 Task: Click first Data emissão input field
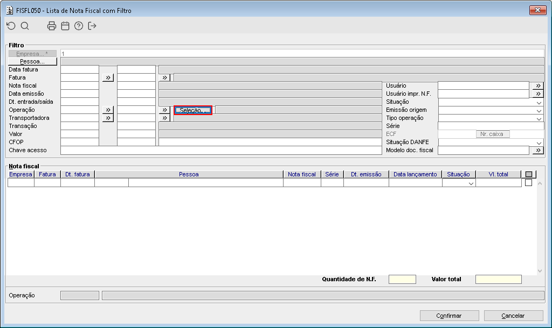pyautogui.click(x=80, y=94)
